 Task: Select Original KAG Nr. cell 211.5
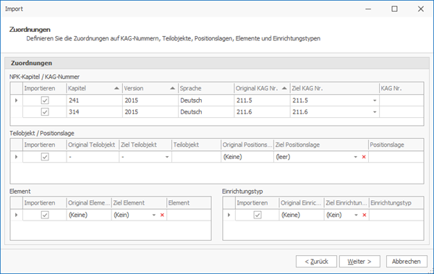click(x=262, y=100)
